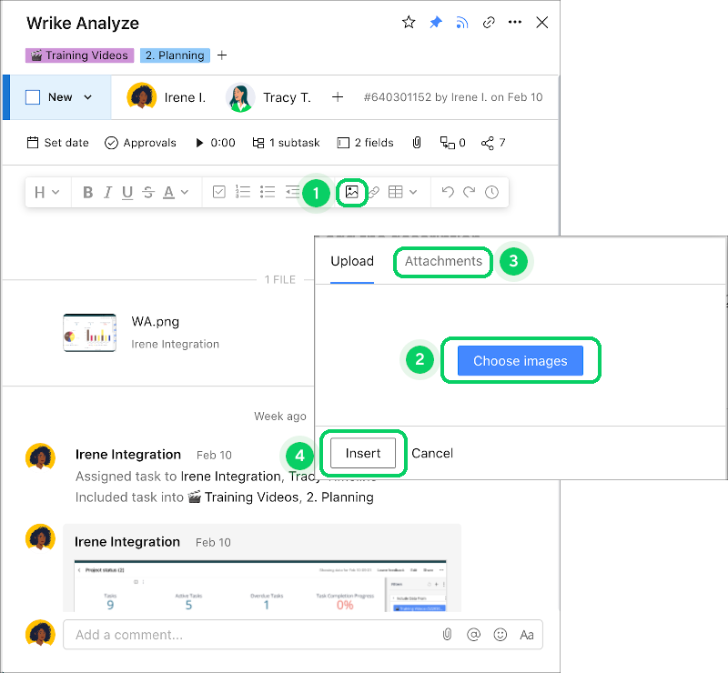728x673 pixels.
Task: Open the emoji picker smiley icon
Action: click(x=500, y=635)
